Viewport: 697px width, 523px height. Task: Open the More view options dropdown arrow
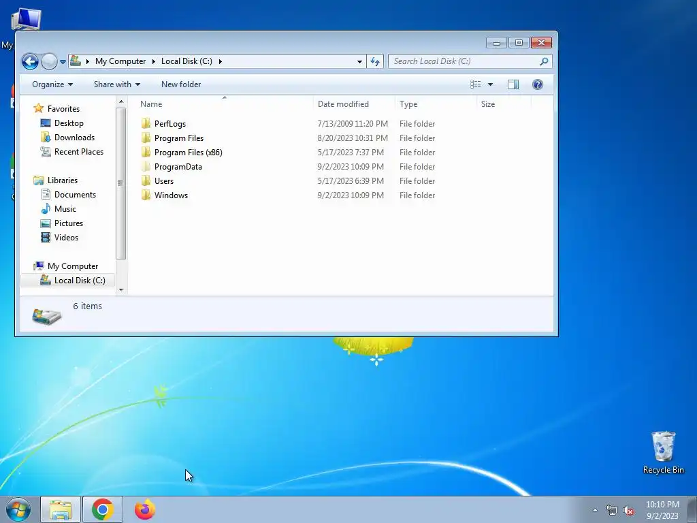tap(490, 84)
